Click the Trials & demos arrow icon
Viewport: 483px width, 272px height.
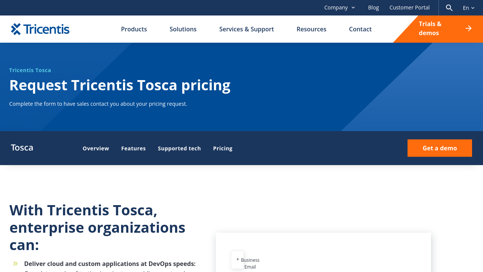469,28
